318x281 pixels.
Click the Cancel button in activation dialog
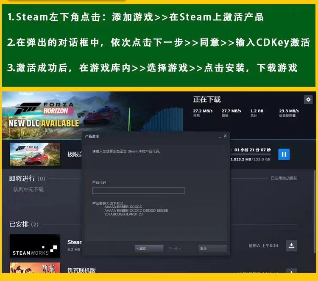click(212, 248)
